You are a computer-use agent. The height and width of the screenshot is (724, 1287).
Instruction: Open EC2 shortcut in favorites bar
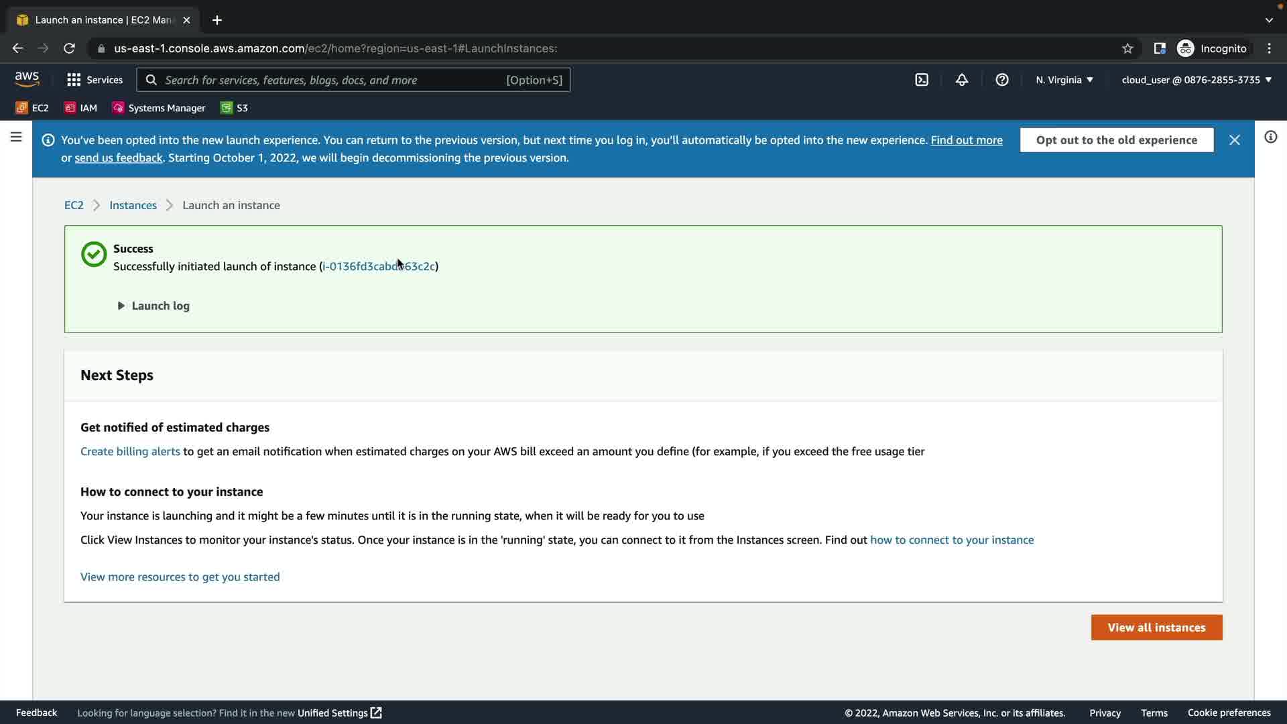pos(32,108)
